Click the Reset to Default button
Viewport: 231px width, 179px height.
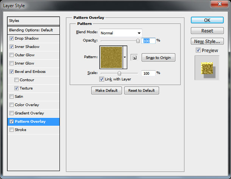click(141, 90)
